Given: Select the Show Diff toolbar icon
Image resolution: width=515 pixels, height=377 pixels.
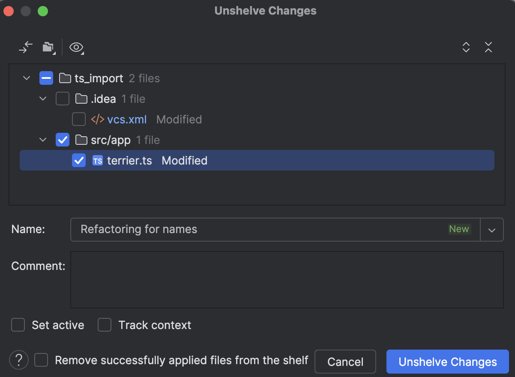Looking at the screenshot, I should pos(76,48).
